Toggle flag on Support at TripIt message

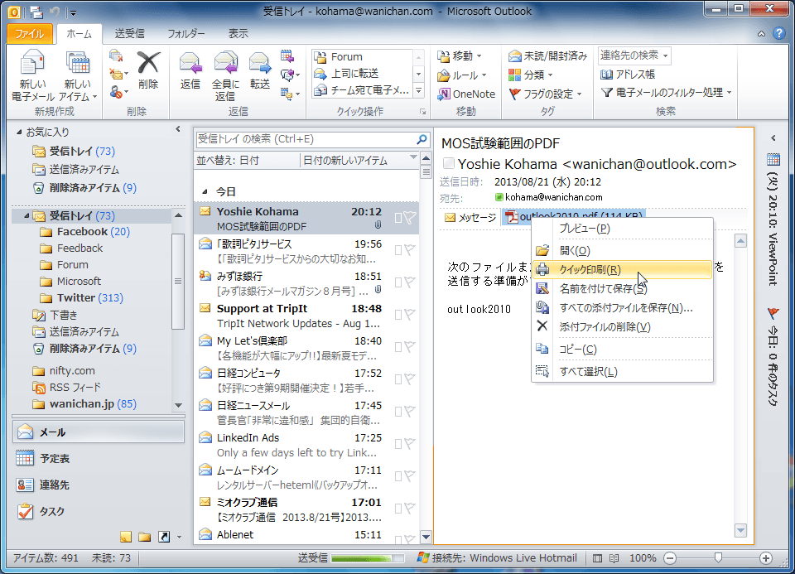(410, 315)
